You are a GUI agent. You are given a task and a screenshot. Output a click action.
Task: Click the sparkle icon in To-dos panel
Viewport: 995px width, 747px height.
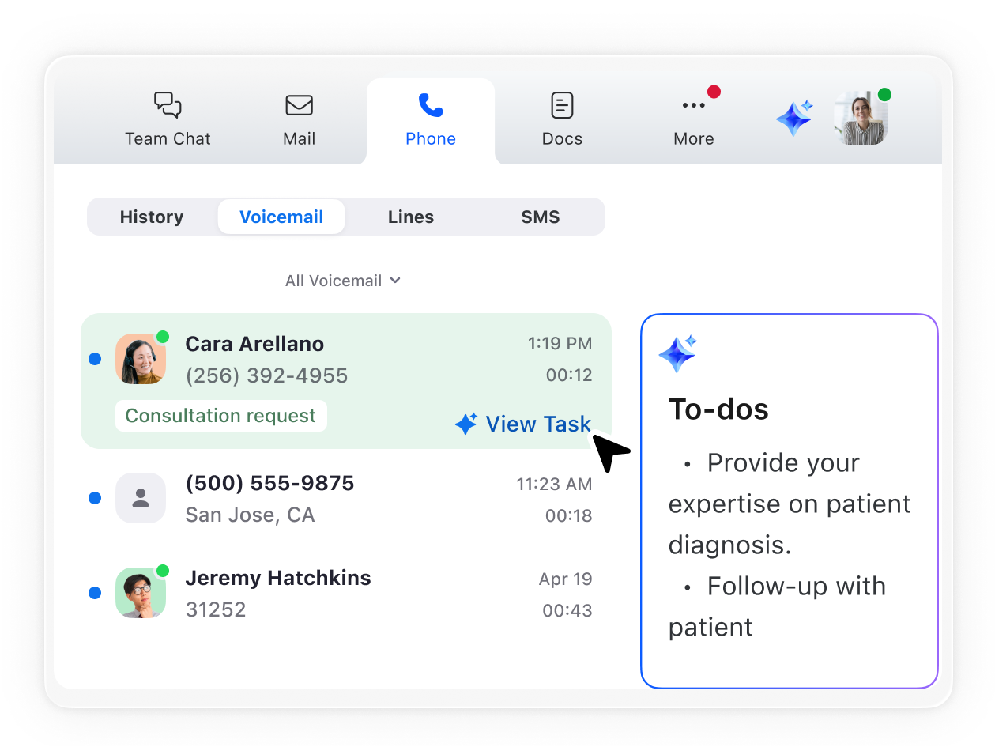(x=677, y=353)
